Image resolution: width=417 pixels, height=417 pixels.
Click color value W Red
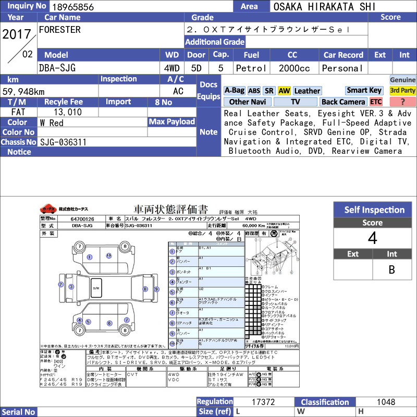[52, 122]
